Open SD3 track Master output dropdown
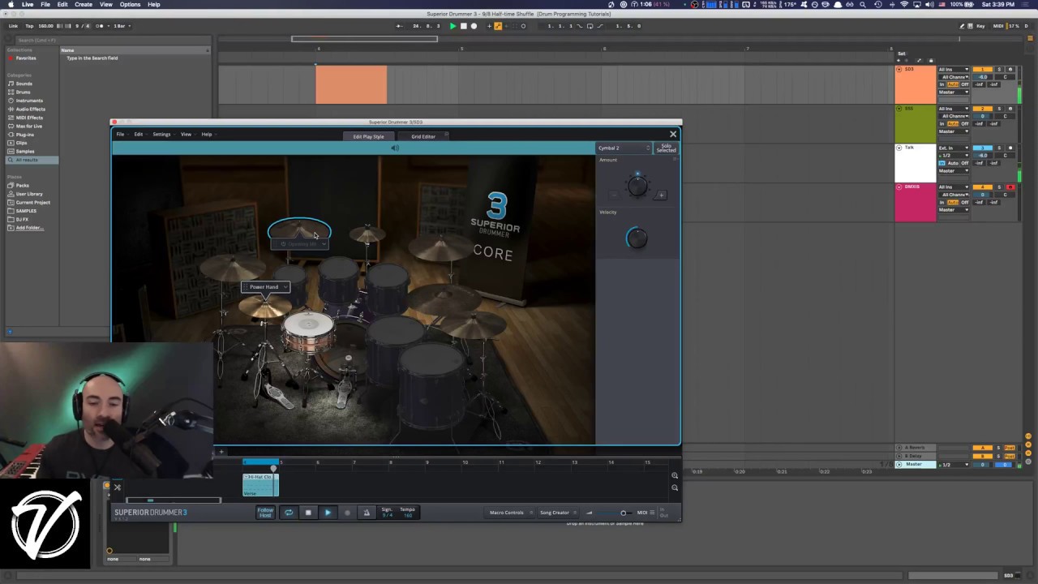This screenshot has height=584, width=1038. click(954, 92)
